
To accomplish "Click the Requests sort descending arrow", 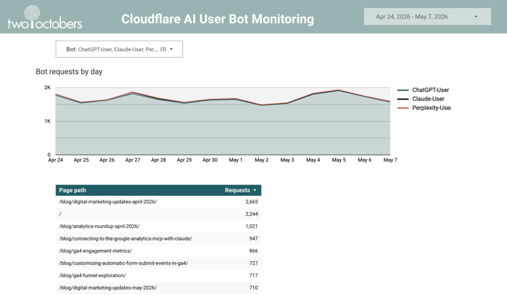I will pyautogui.click(x=255, y=190).
